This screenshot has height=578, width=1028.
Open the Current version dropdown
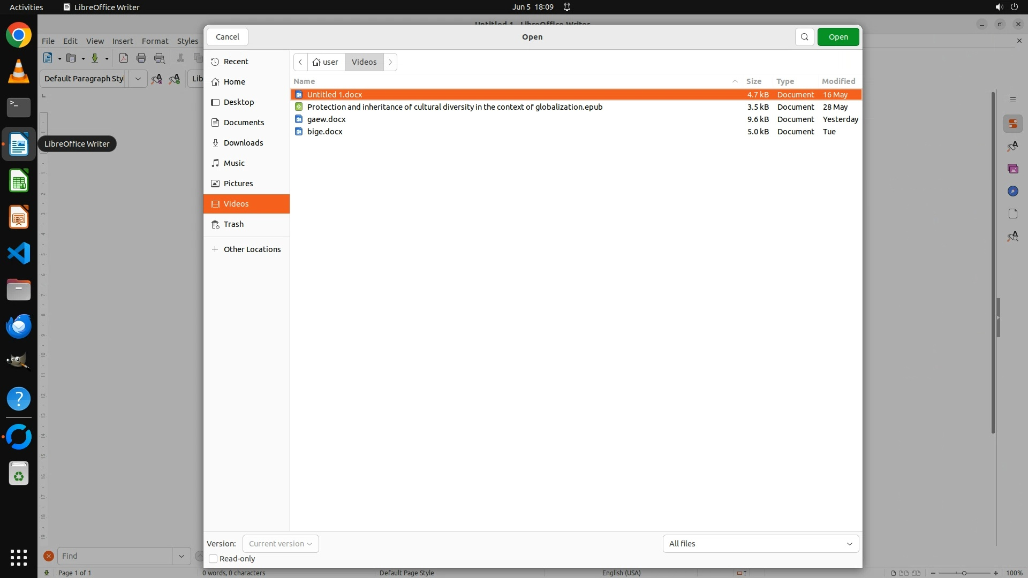pyautogui.click(x=281, y=544)
